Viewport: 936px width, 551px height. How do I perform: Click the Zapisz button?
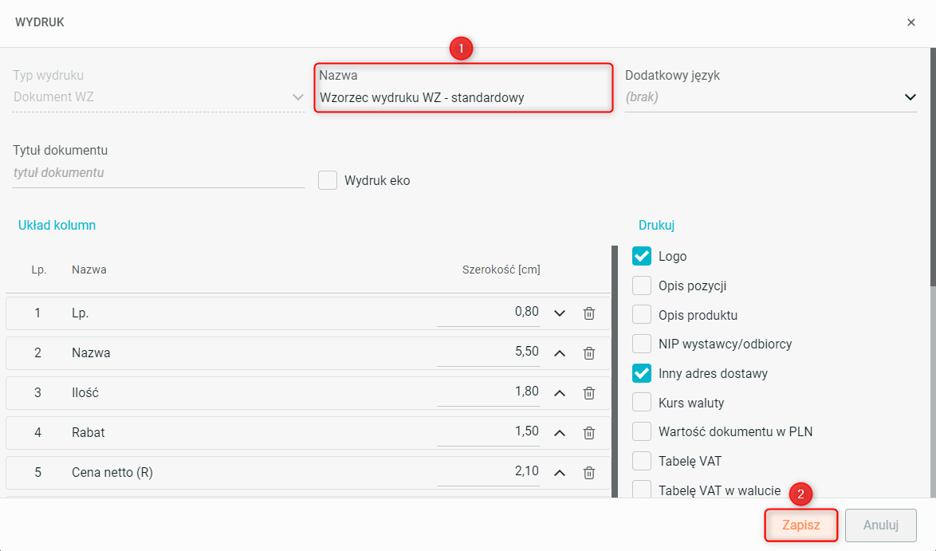800,525
